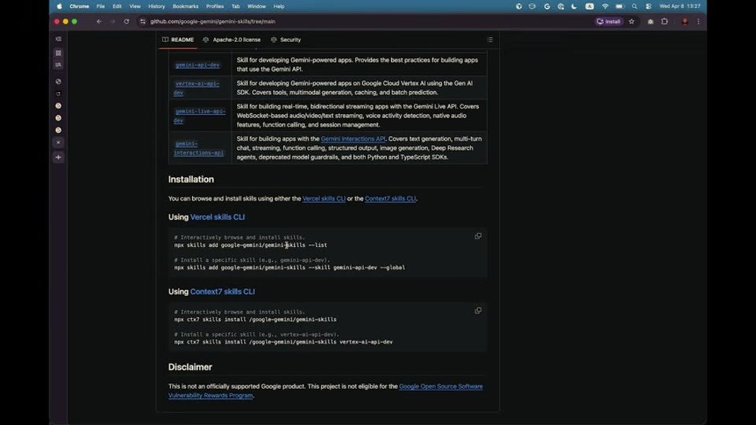Image resolution: width=756 pixels, height=425 pixels.
Task: Add a new item with the sidebar plus icon
Action: tap(58, 157)
